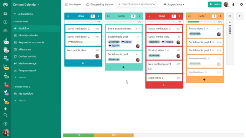Screen dimensions: 246x138
Task: Open the notifications bell icon
Action: pos(233,5)
